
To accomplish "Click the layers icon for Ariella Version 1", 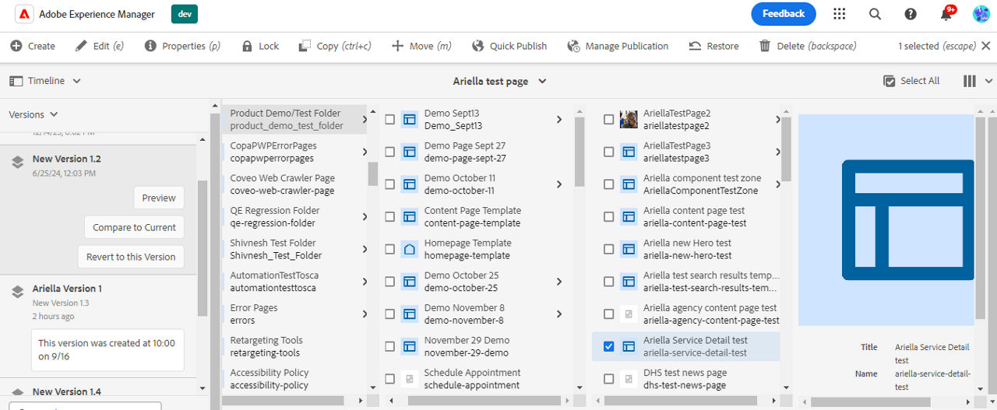I will point(17,292).
